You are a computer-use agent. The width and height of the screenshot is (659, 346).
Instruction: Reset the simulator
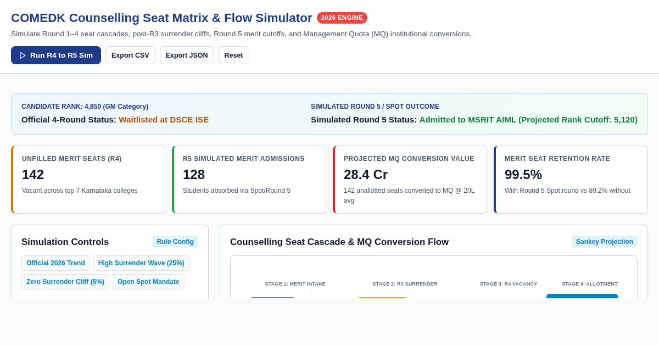(234, 55)
